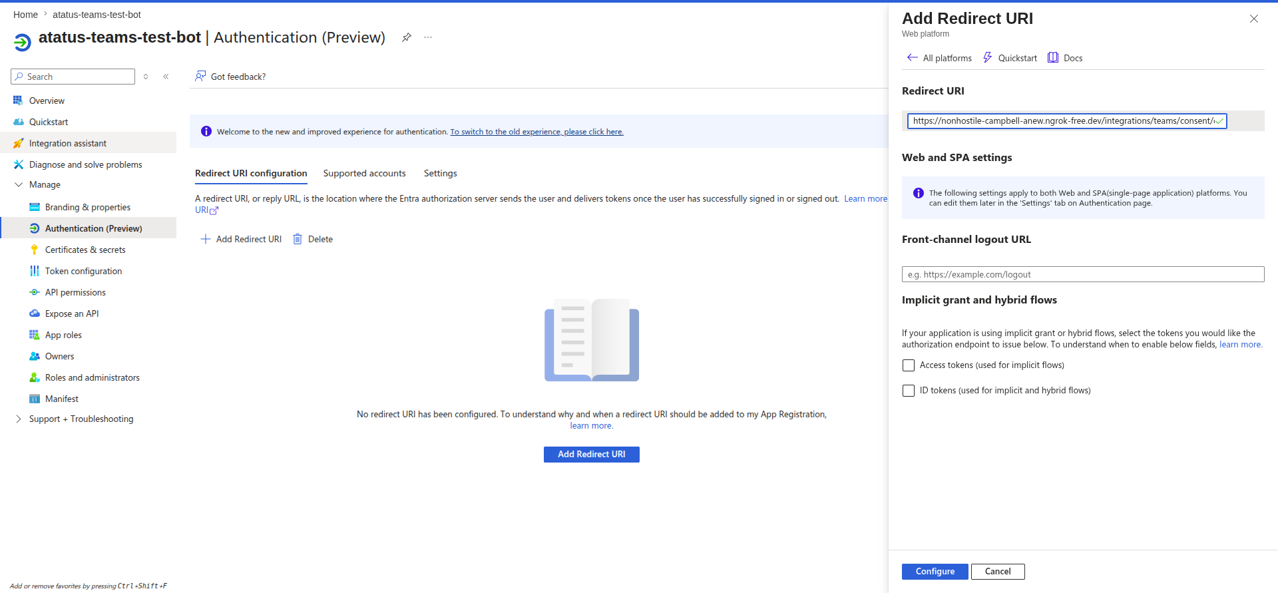Screen dimensions: 1278x593
Task: Click the trash icon beside Delete
Action: point(298,239)
